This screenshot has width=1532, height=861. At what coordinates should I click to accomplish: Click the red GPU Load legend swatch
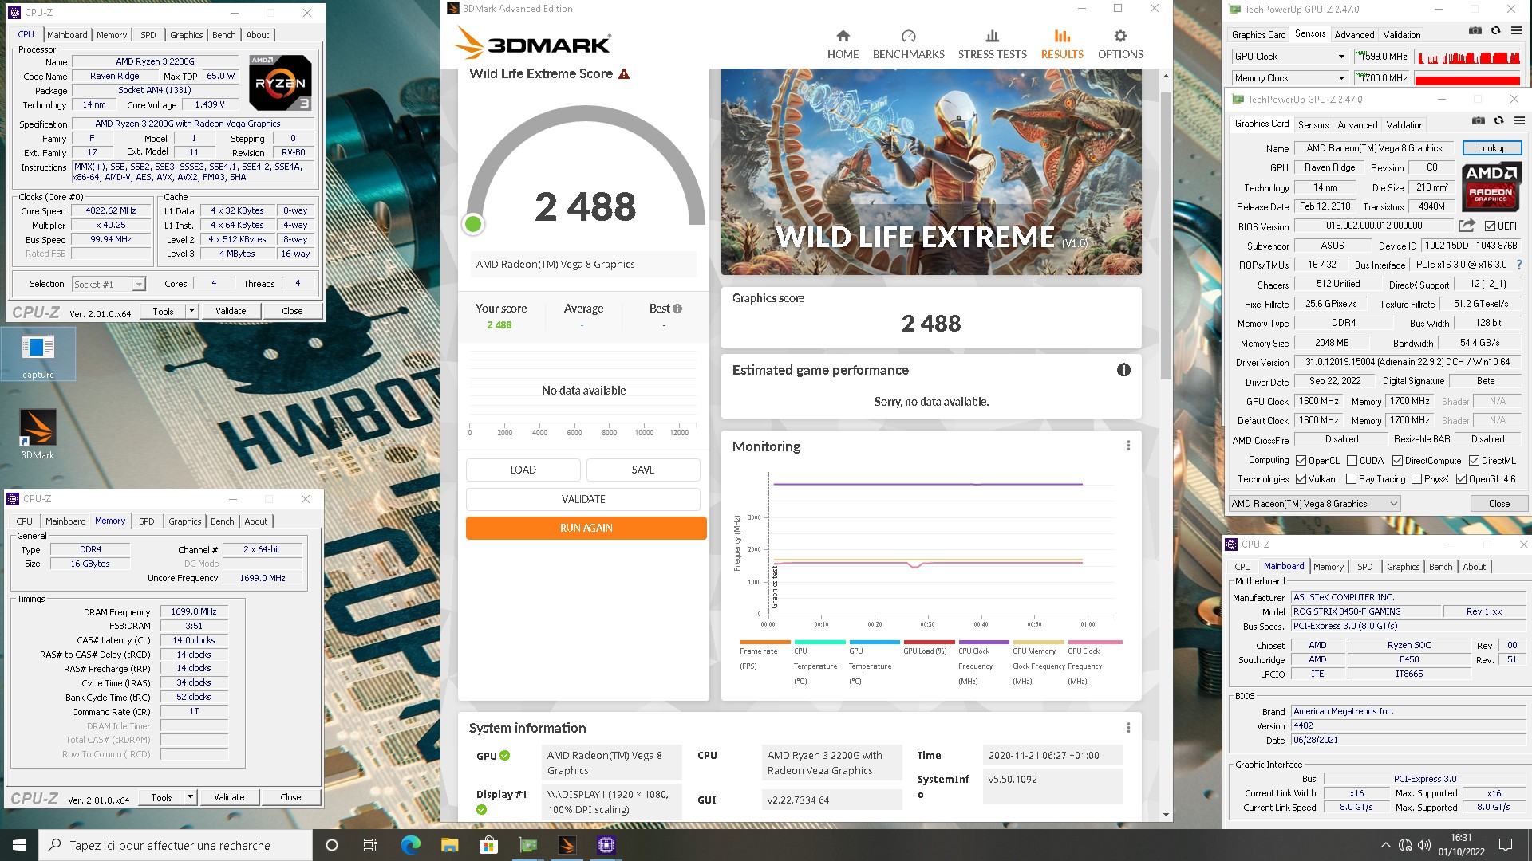tap(929, 642)
